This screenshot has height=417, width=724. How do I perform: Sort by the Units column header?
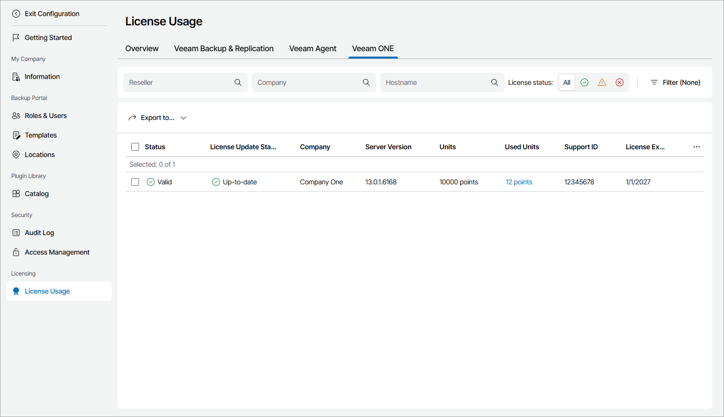coord(448,147)
